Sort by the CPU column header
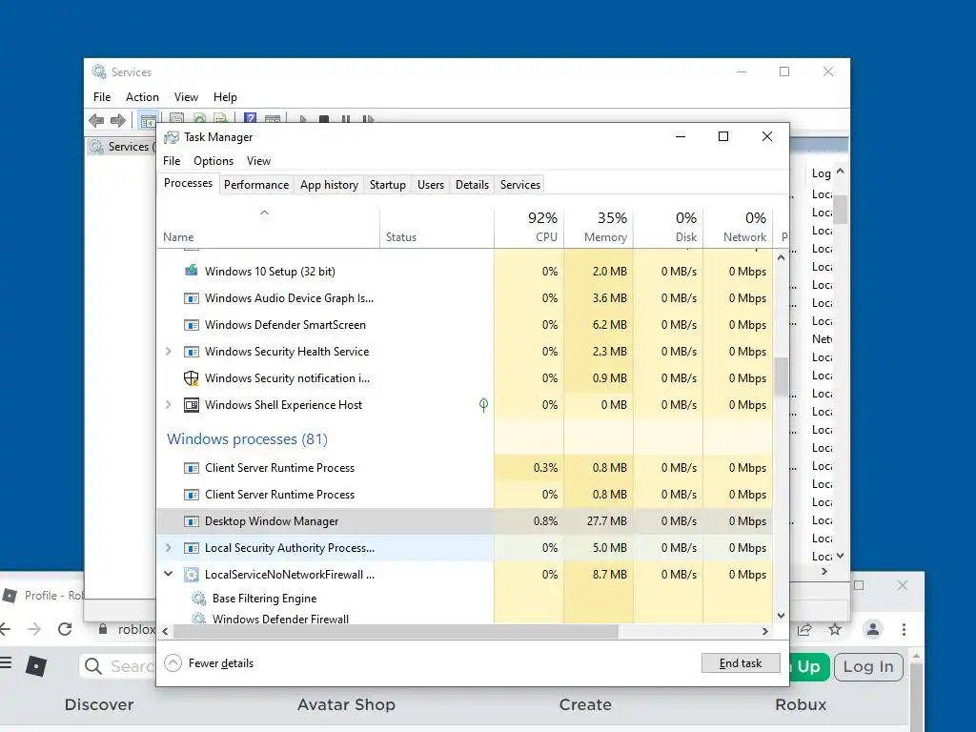Image resolution: width=976 pixels, height=732 pixels. [x=530, y=227]
